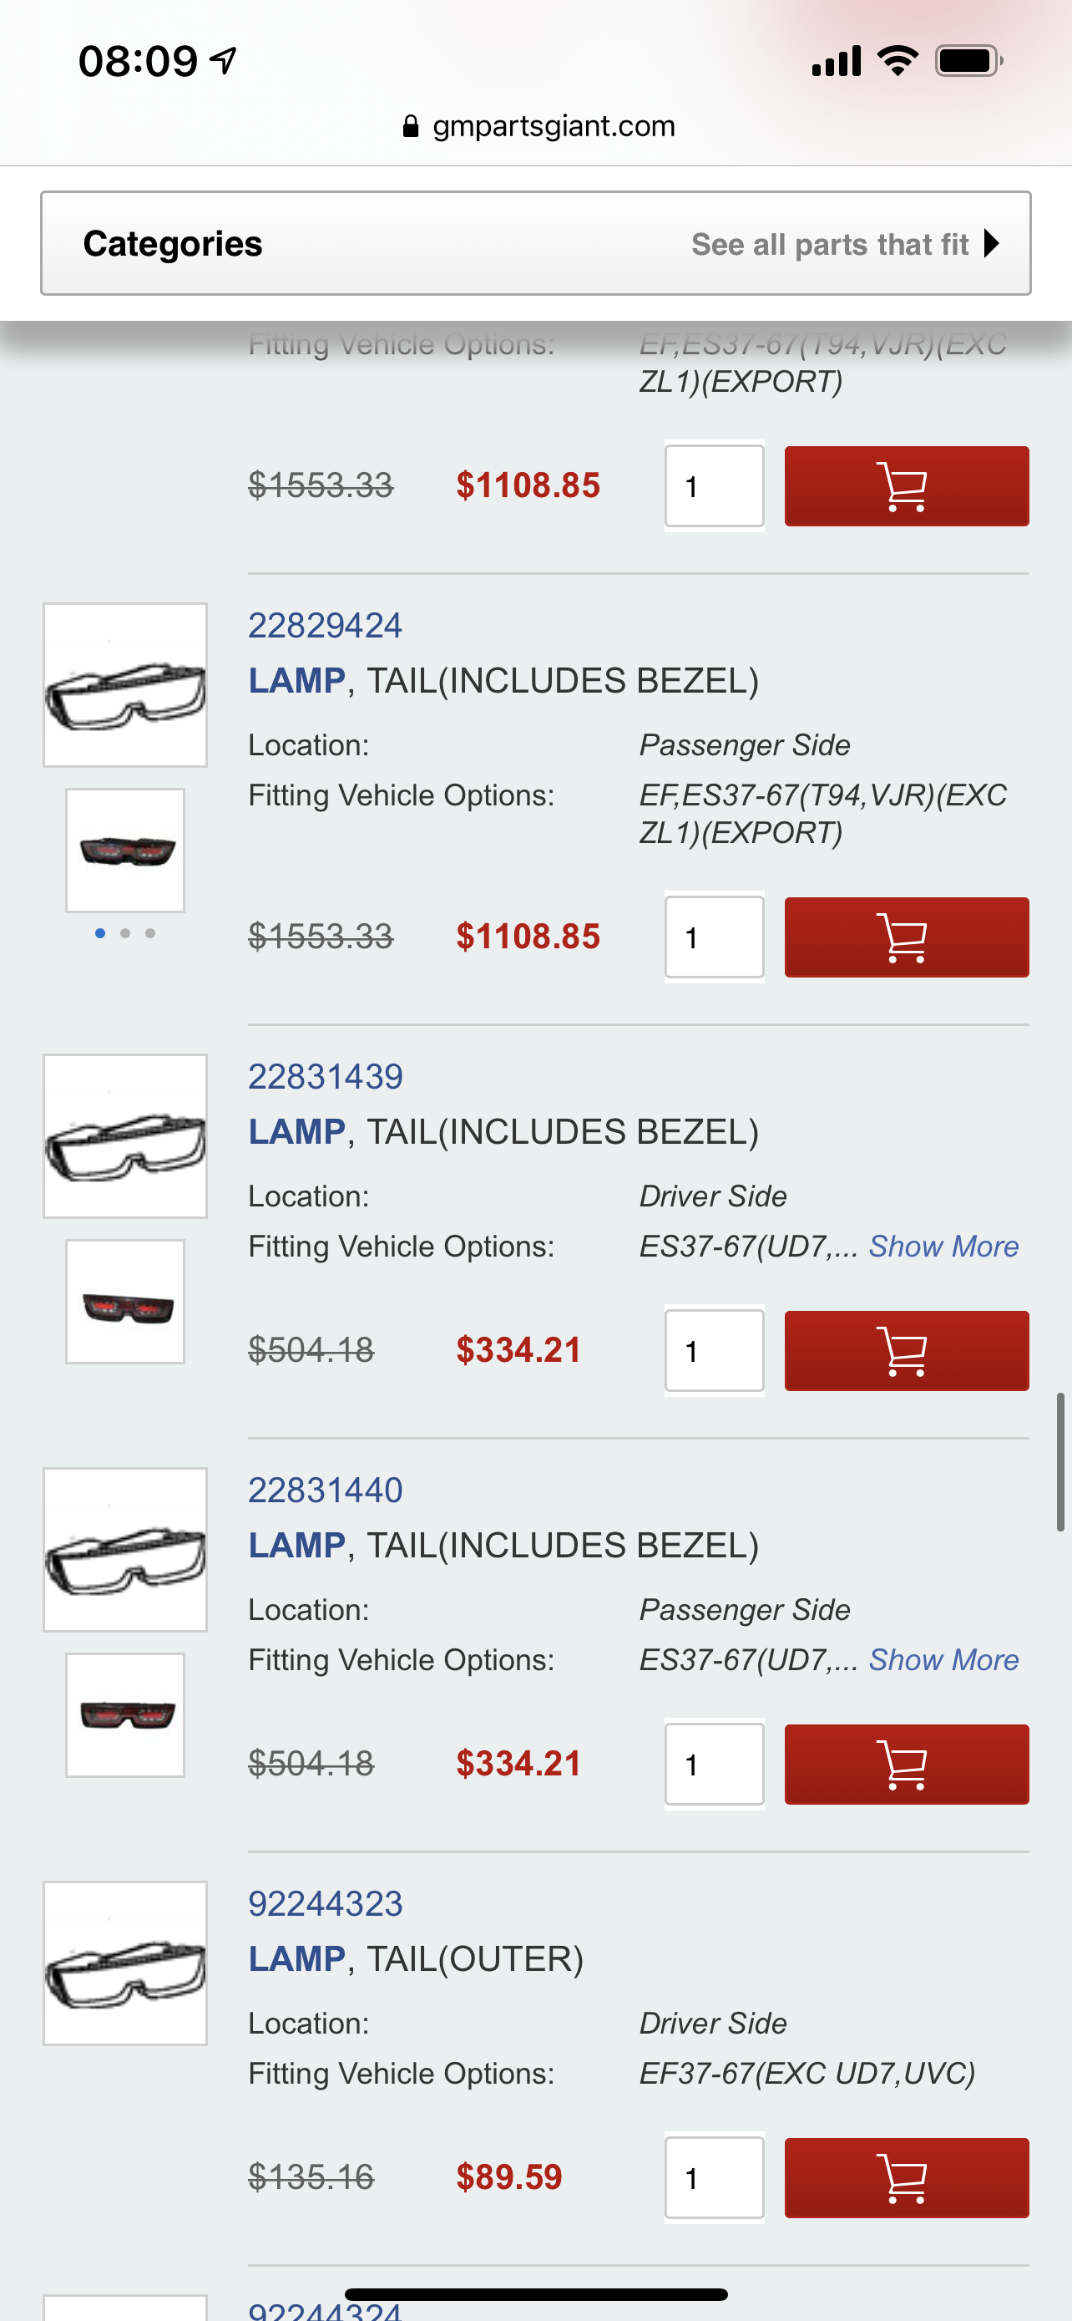Add part 22829424 to cart
The image size is (1072, 2321).
tap(906, 937)
